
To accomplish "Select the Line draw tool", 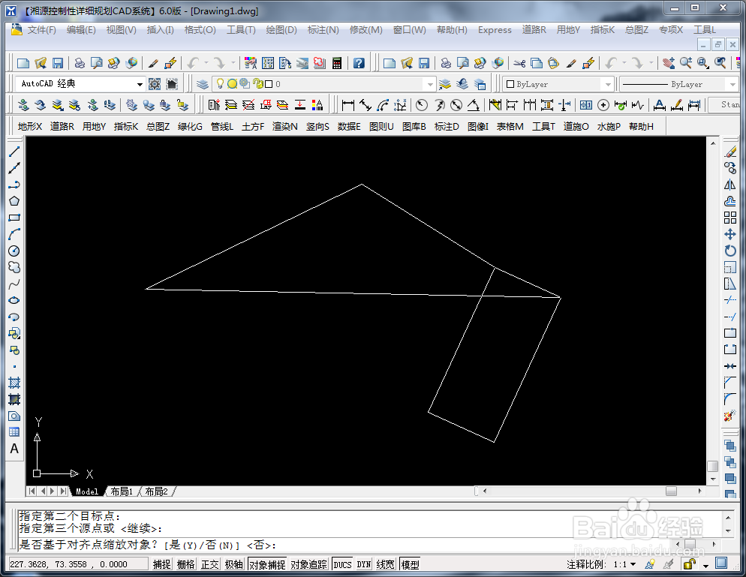I will click(x=14, y=152).
